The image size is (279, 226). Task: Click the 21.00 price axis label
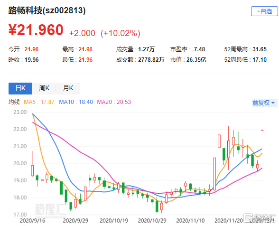20,146
